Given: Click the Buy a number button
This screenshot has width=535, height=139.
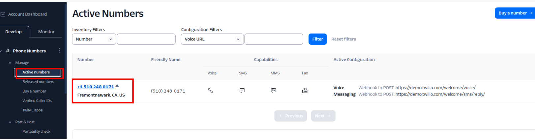Looking at the screenshot, I should pos(515,13).
